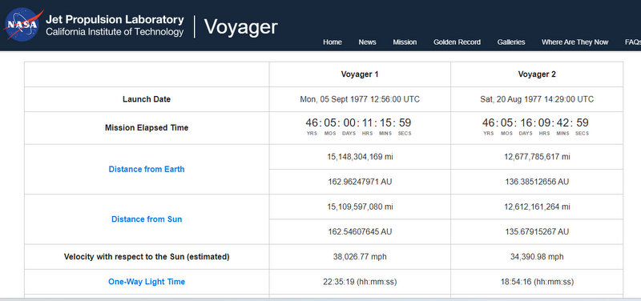Viewport: 641px width, 301px height.
Task: Select Voyager 2 launch date 20 Aug 1977
Action: pos(537,99)
